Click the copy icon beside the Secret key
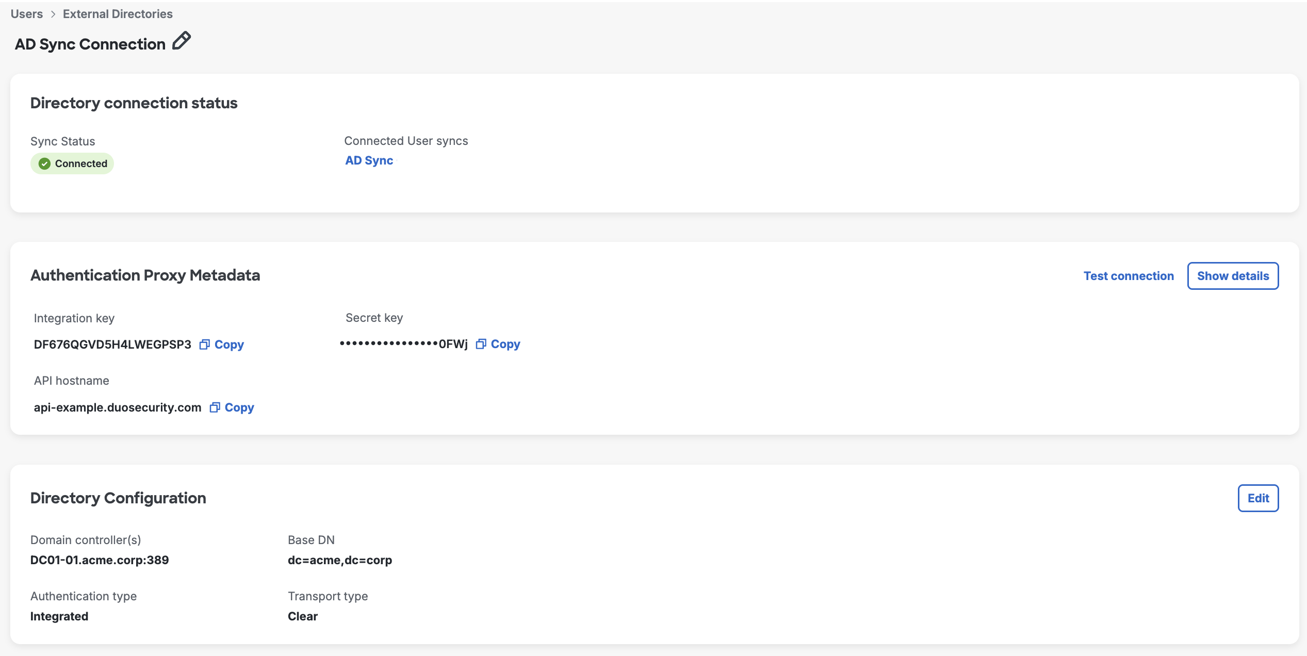Image resolution: width=1307 pixels, height=656 pixels. coord(481,344)
